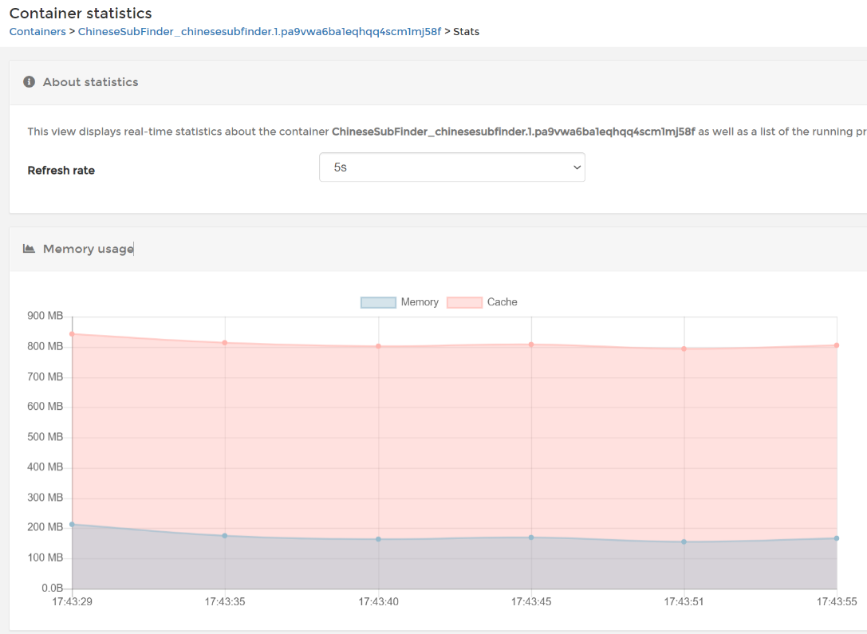
Task: Click the Memory data point at 17:43:29
Action: click(72, 524)
